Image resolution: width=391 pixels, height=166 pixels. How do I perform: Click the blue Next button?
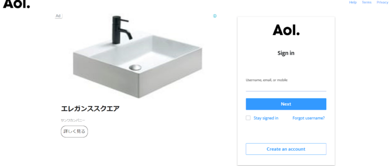[x=286, y=104]
